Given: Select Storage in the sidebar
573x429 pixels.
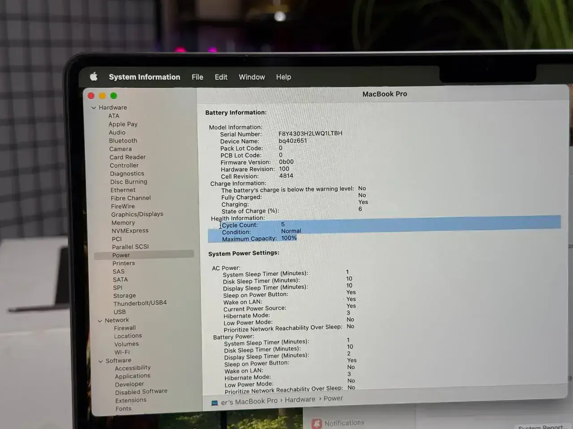Looking at the screenshot, I should tap(124, 296).
